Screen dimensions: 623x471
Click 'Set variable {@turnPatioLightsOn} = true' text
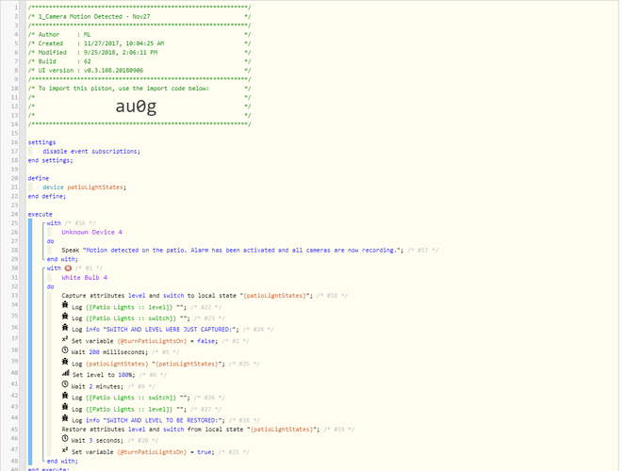click(143, 452)
